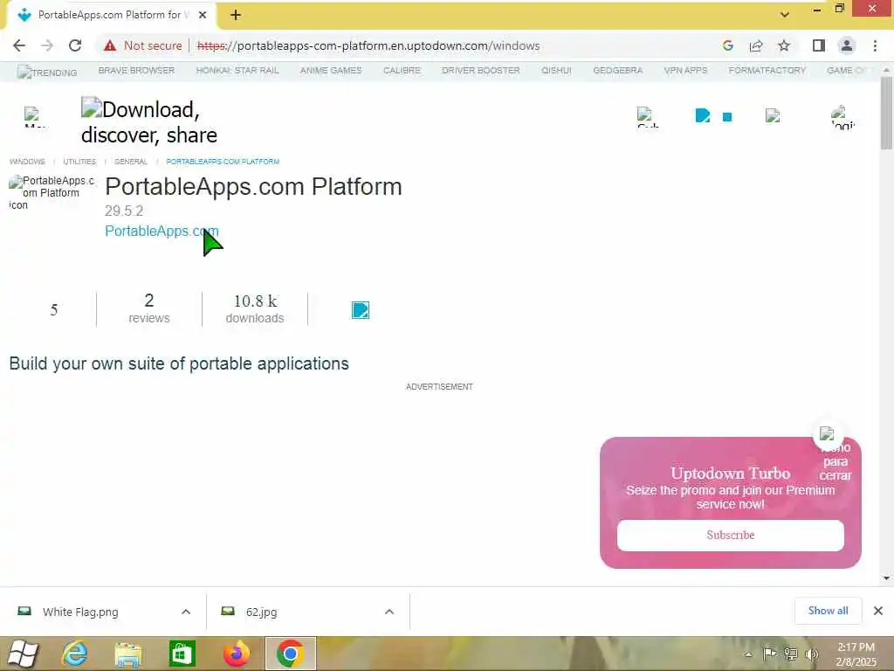Click the PortableApps.com Platform icon image

(52, 192)
